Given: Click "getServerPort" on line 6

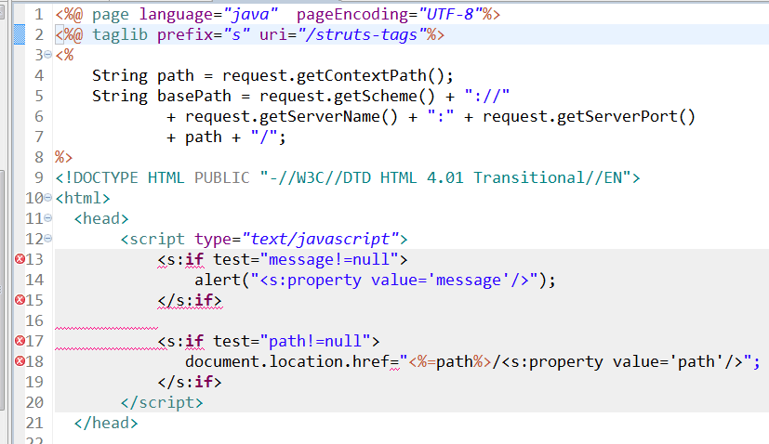Looking at the screenshot, I should 617,117.
